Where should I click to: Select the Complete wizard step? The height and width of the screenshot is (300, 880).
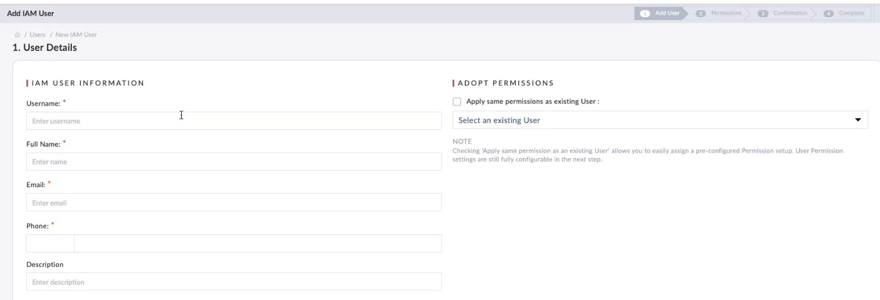(x=852, y=13)
